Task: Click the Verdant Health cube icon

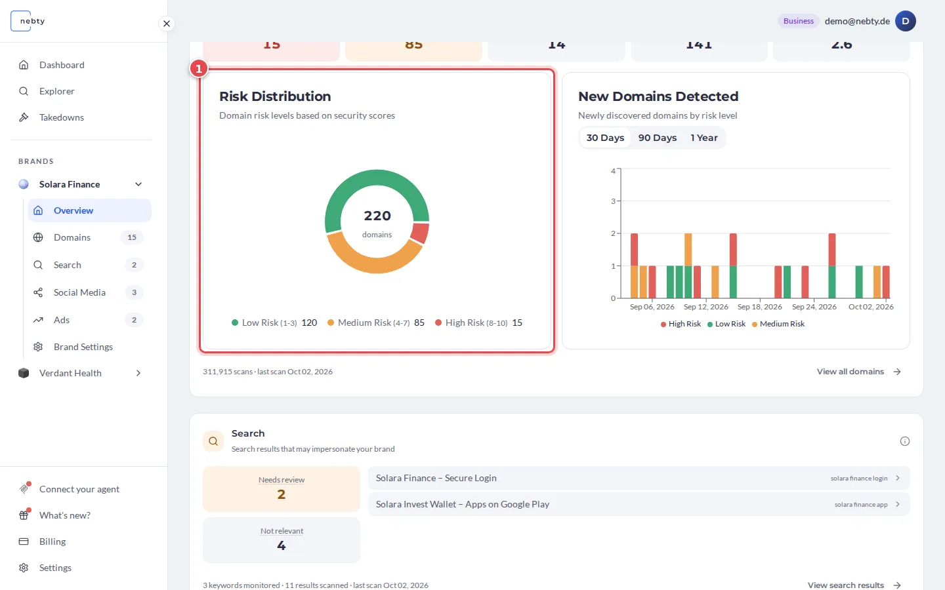Action: 24,373
